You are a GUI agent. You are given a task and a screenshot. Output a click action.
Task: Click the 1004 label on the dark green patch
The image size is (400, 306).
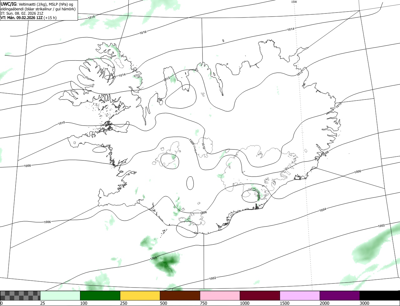[153, 258]
